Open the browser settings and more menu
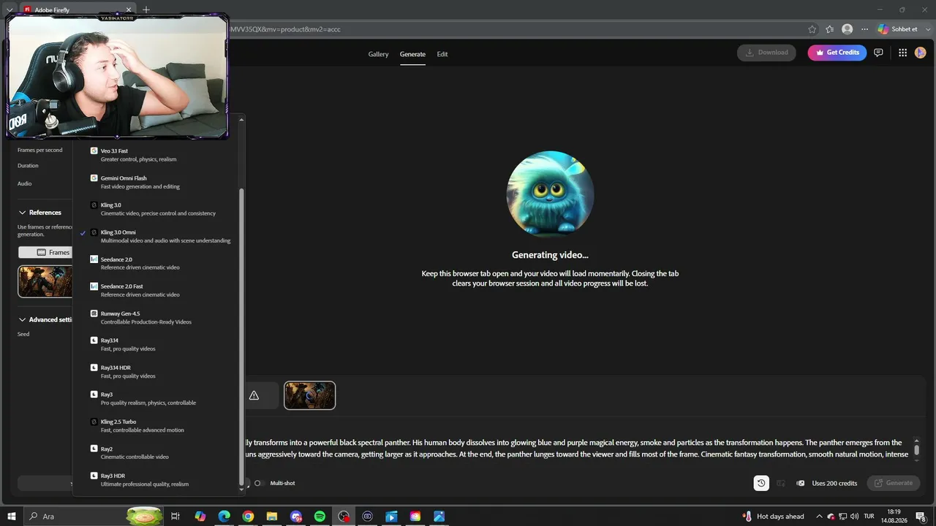The image size is (936, 526). pyautogui.click(x=865, y=29)
